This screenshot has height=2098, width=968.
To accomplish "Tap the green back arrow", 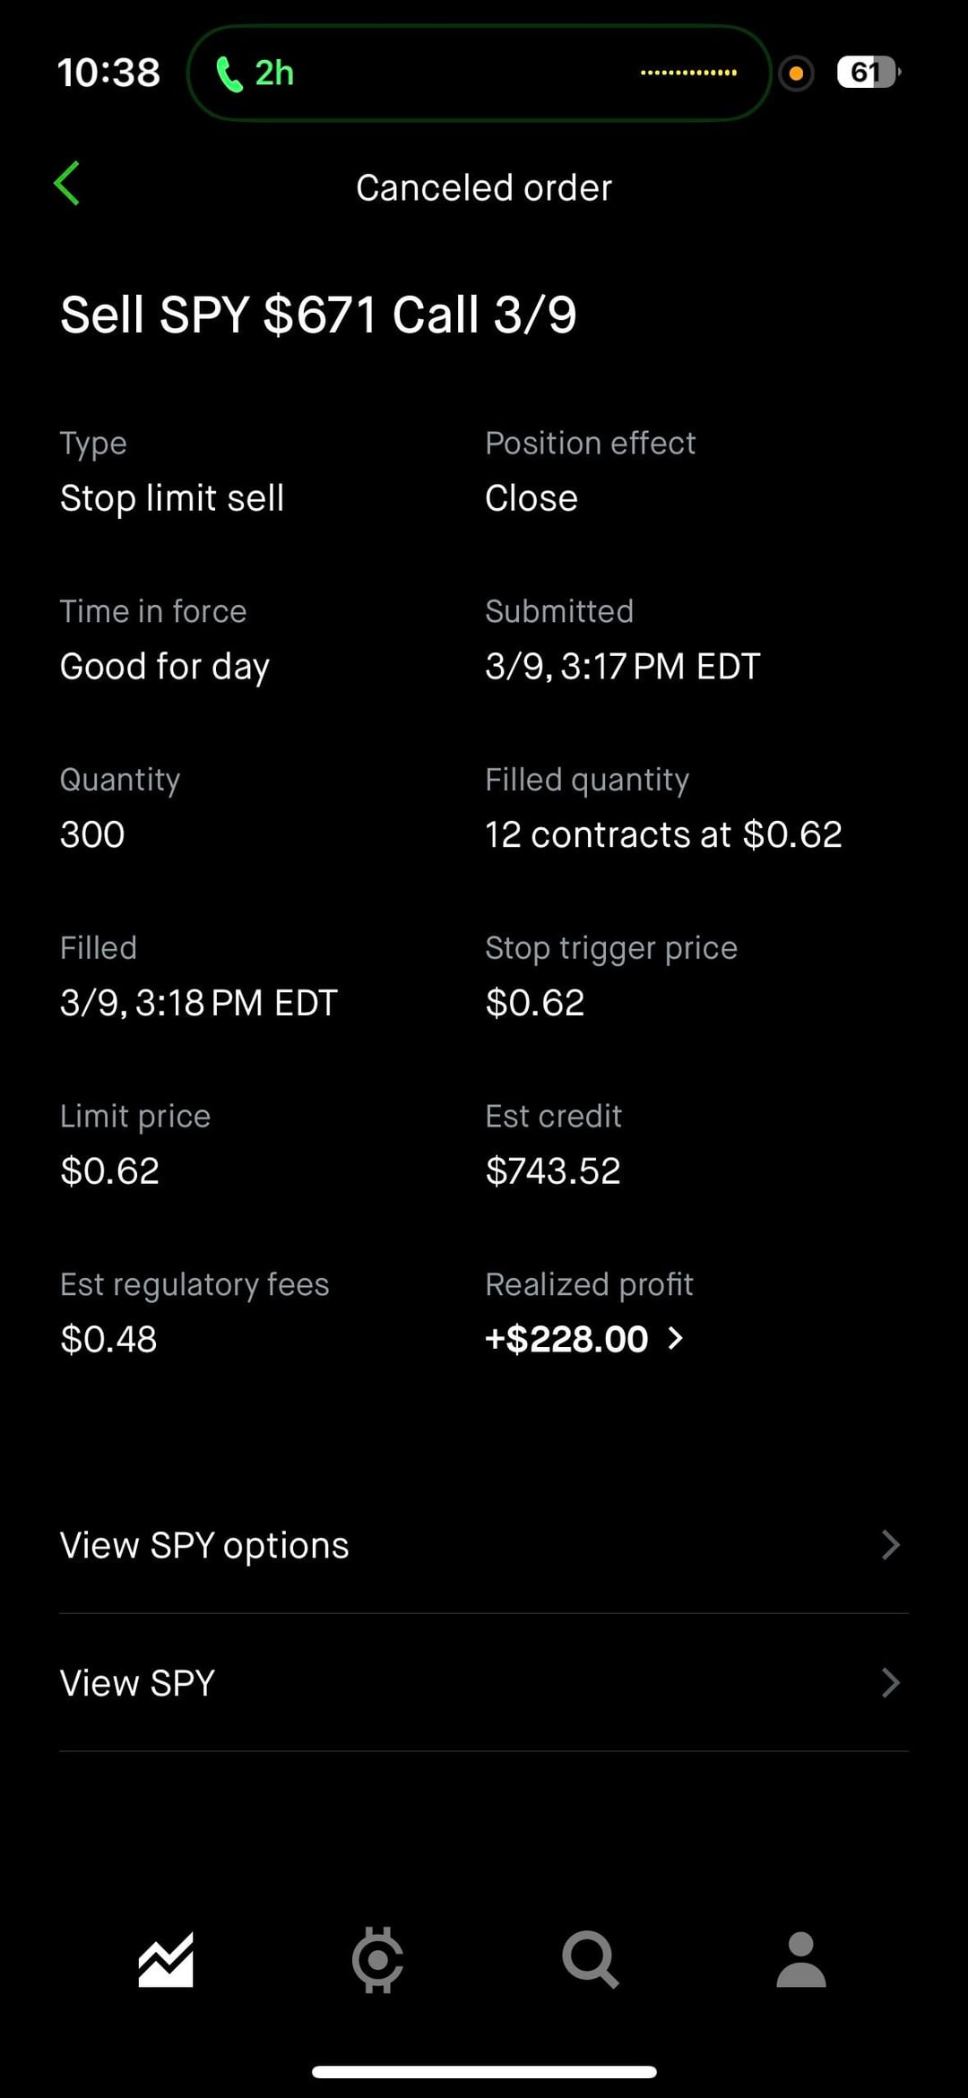I will click(x=67, y=184).
